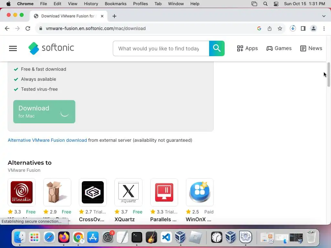Open Chrome three-dot menu

(324, 28)
